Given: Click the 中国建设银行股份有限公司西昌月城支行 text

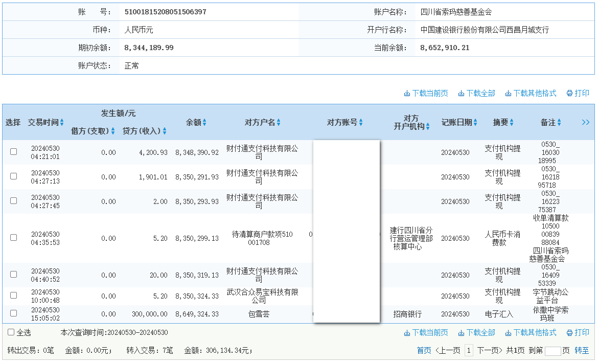Looking at the screenshot, I should pyautogui.click(x=485, y=30).
